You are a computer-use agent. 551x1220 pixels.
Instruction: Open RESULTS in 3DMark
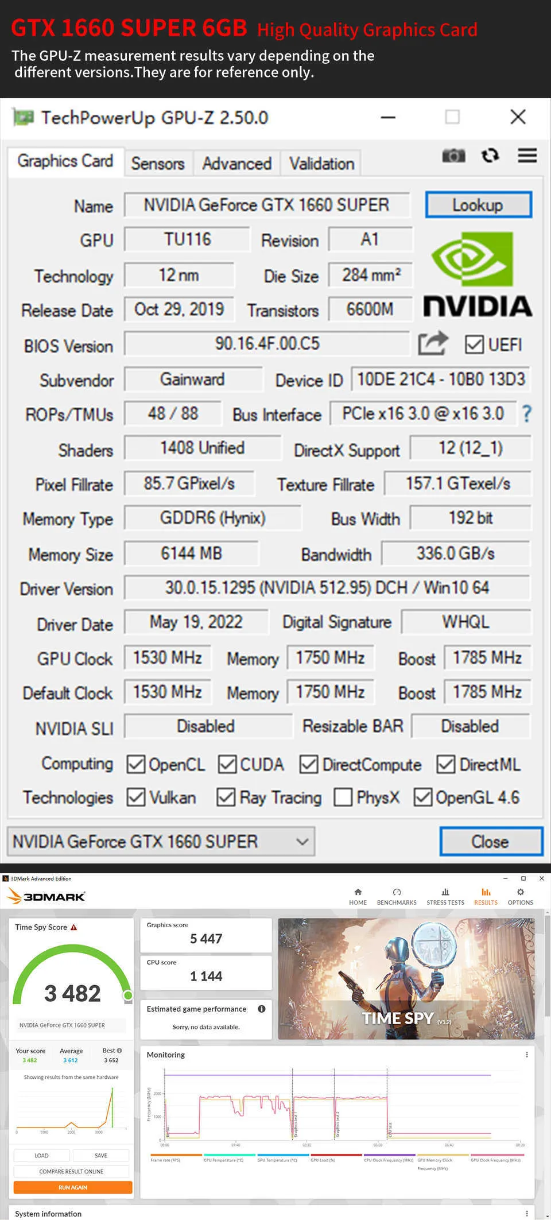(486, 897)
